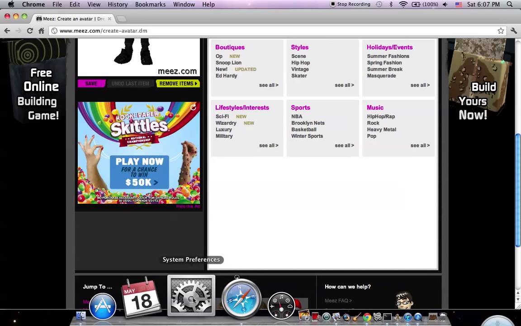Open the File menu
The image size is (521, 326).
(x=57, y=5)
